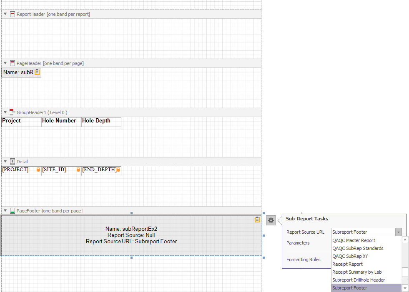Screen dimensions: 409x292
Task: Select the Hole Depth header cell
Action: tap(101, 122)
